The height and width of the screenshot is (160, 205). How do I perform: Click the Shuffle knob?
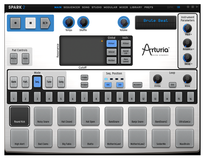(83, 22)
